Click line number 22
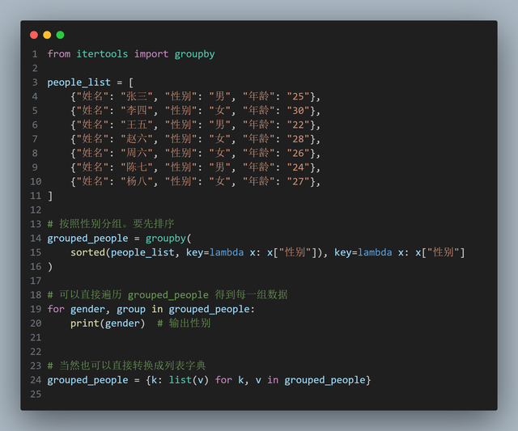The height and width of the screenshot is (431, 518). 36,352
